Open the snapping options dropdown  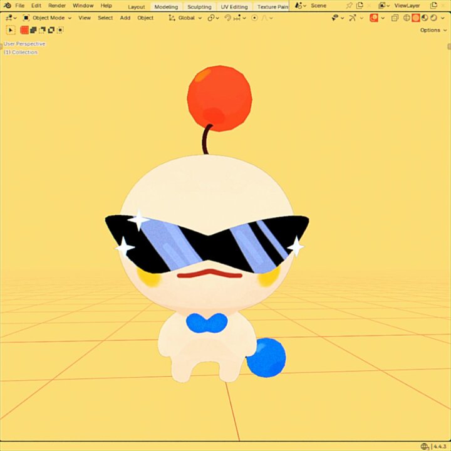tap(240, 18)
